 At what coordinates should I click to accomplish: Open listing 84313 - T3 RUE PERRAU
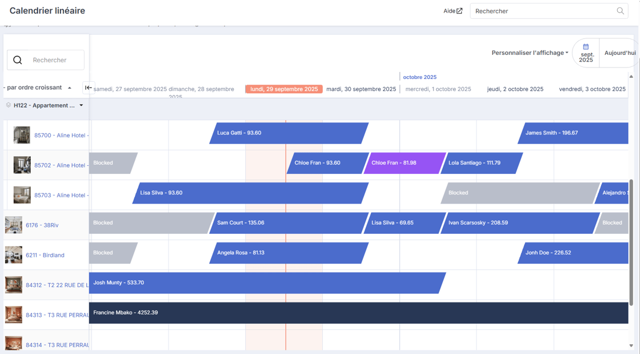tap(57, 315)
